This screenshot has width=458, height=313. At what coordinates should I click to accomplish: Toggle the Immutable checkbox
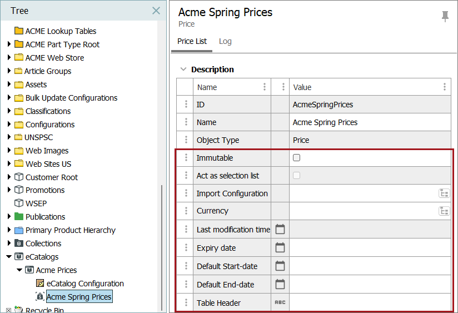click(x=296, y=157)
